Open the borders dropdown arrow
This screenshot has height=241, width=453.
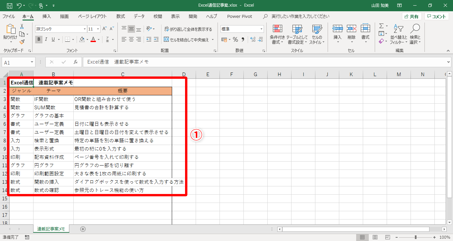click(73, 39)
